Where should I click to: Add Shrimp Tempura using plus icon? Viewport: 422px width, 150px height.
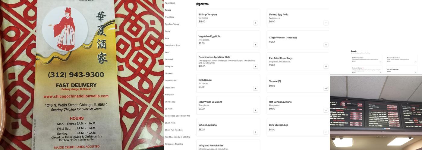[x=255, y=23]
